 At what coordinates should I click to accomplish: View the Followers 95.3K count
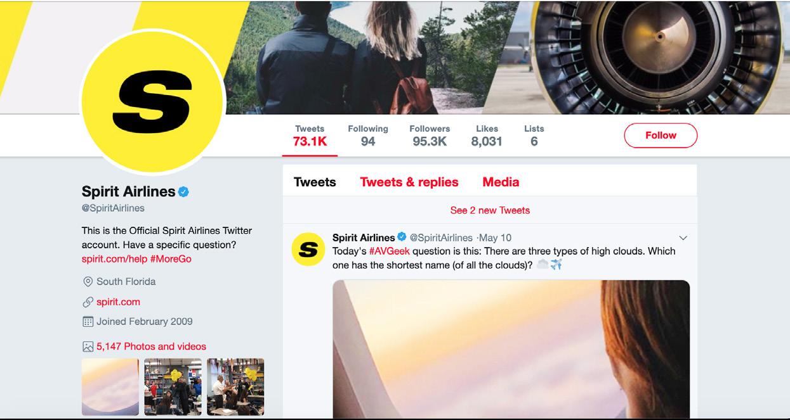coord(430,136)
